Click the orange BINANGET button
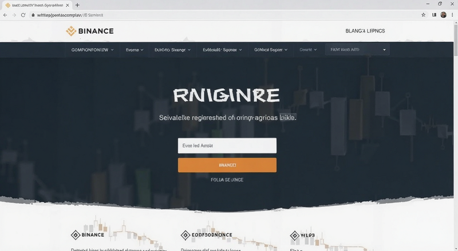458x251 pixels. pos(227,165)
